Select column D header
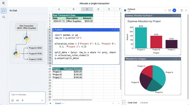189x105 pixels. pos(98,9)
